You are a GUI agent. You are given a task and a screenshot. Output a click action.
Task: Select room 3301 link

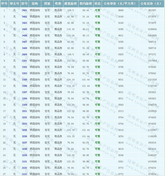24,61
